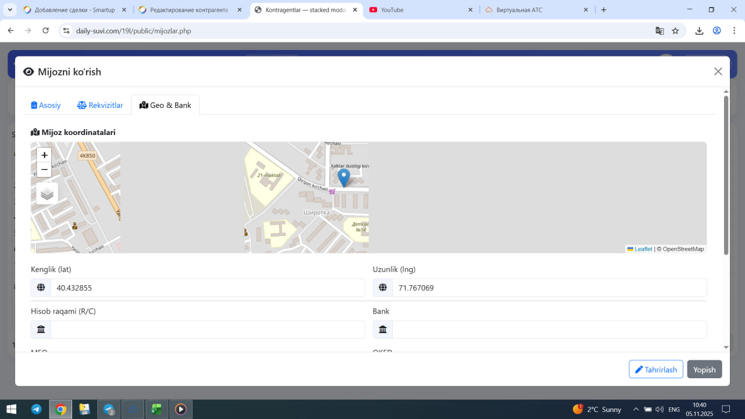Switch to the Редактирование контрагента tab
Screen dimensions: 745x419
[190, 10]
